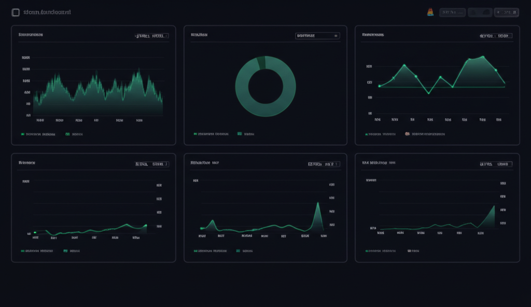Click the first green legend swatch in the bottom-left panel
The image size is (531, 307).
coord(23,250)
